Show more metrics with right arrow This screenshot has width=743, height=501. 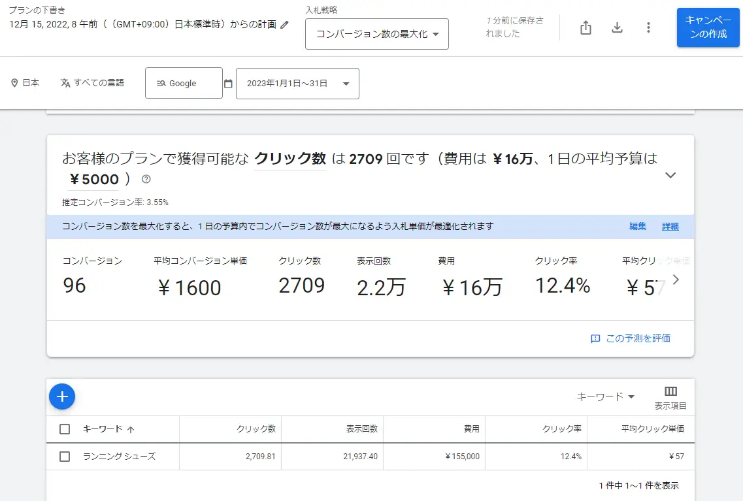pyautogui.click(x=676, y=280)
